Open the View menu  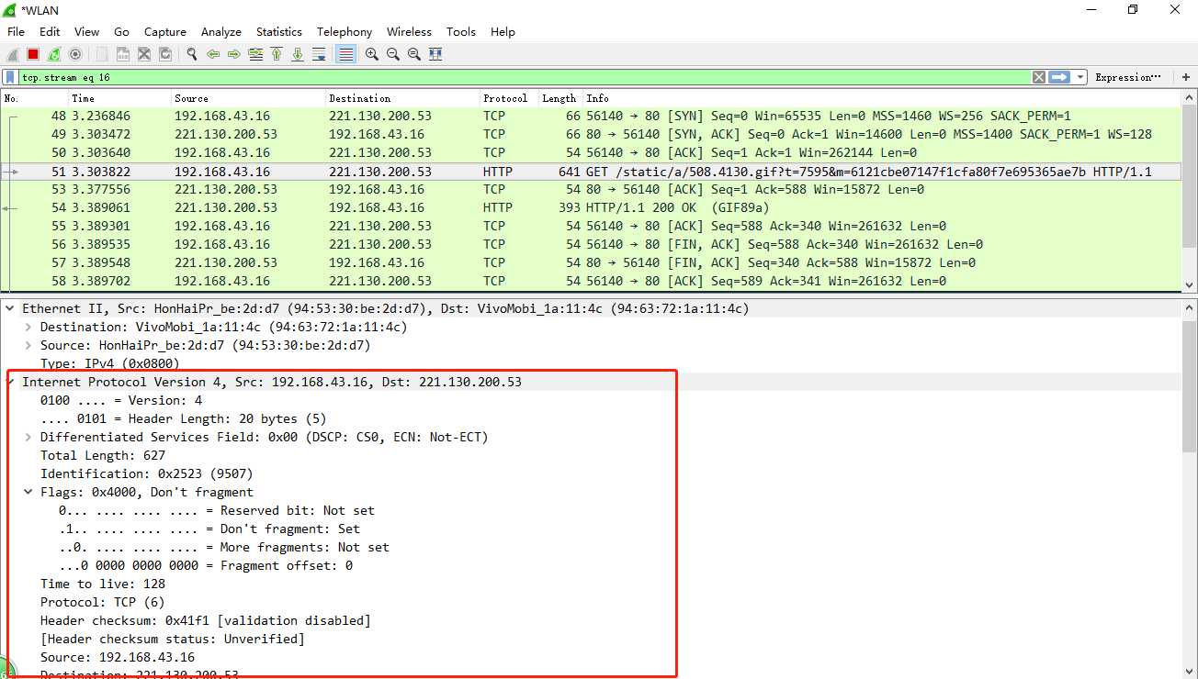[86, 31]
